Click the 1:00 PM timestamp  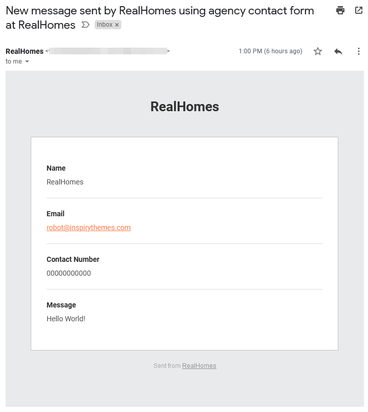pos(270,51)
